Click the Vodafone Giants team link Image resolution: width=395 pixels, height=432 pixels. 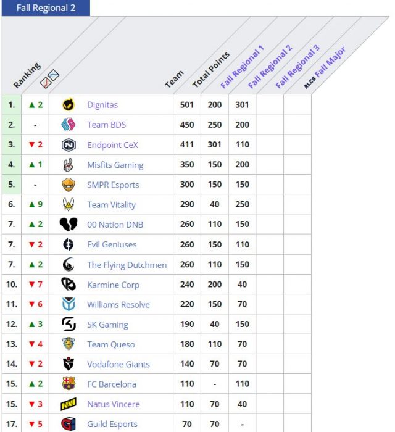point(118,364)
